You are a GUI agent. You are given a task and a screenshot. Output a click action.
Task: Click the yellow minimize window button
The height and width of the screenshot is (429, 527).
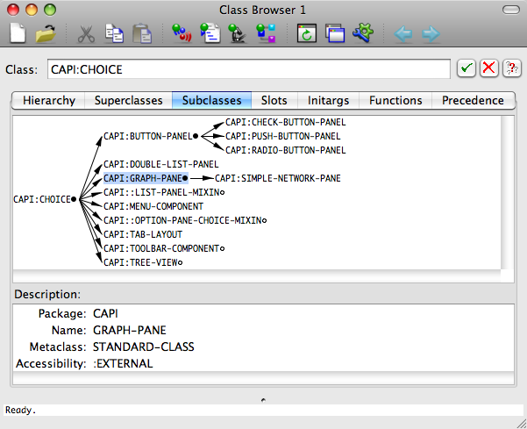[32, 10]
